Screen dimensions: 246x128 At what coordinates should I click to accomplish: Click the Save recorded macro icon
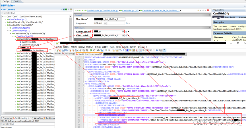[x=160, y=50]
